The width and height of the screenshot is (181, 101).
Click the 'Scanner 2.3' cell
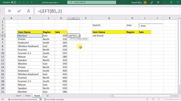tap(30, 81)
